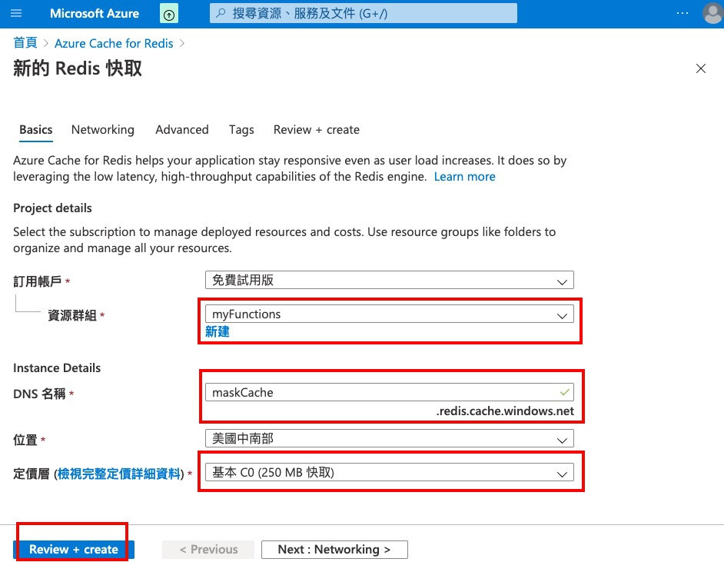Click the chevron arrow of 美國中南部
The image size is (724, 562).
[x=562, y=440]
